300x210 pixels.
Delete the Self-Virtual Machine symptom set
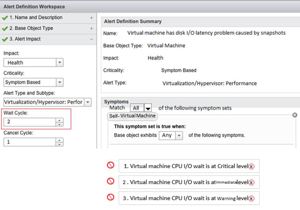[295, 115]
